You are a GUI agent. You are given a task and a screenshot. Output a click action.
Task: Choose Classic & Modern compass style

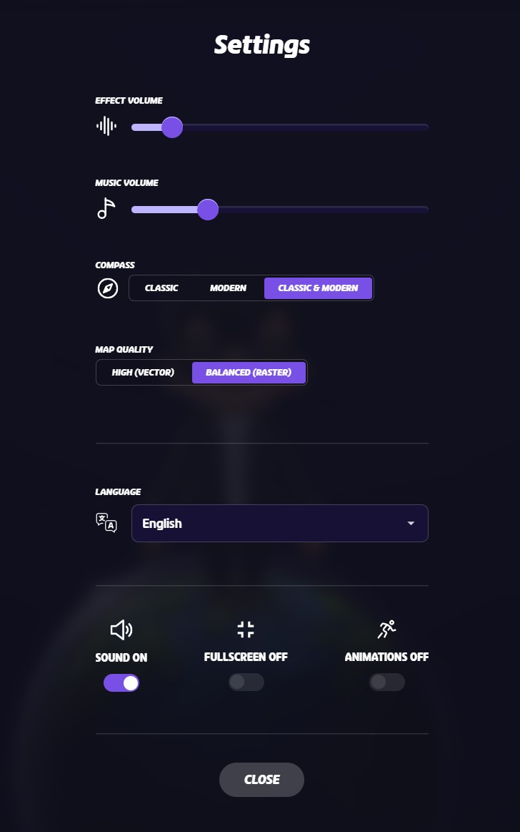[x=318, y=288]
